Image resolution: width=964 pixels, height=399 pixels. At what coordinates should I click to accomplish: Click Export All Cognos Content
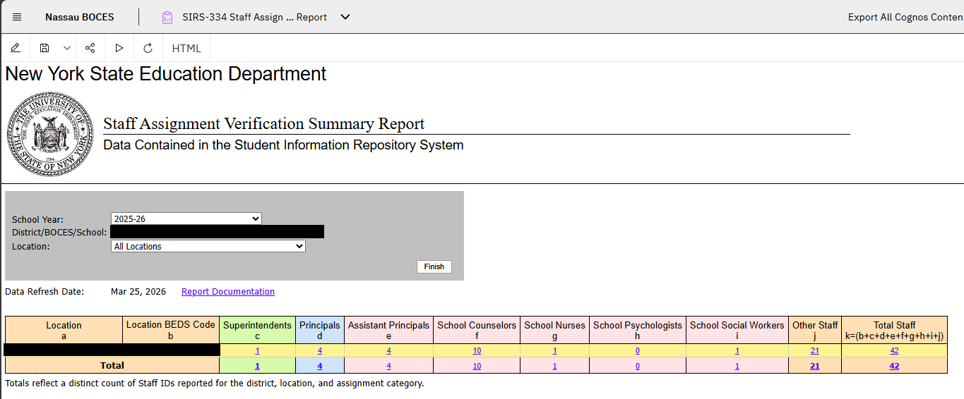[x=906, y=17]
